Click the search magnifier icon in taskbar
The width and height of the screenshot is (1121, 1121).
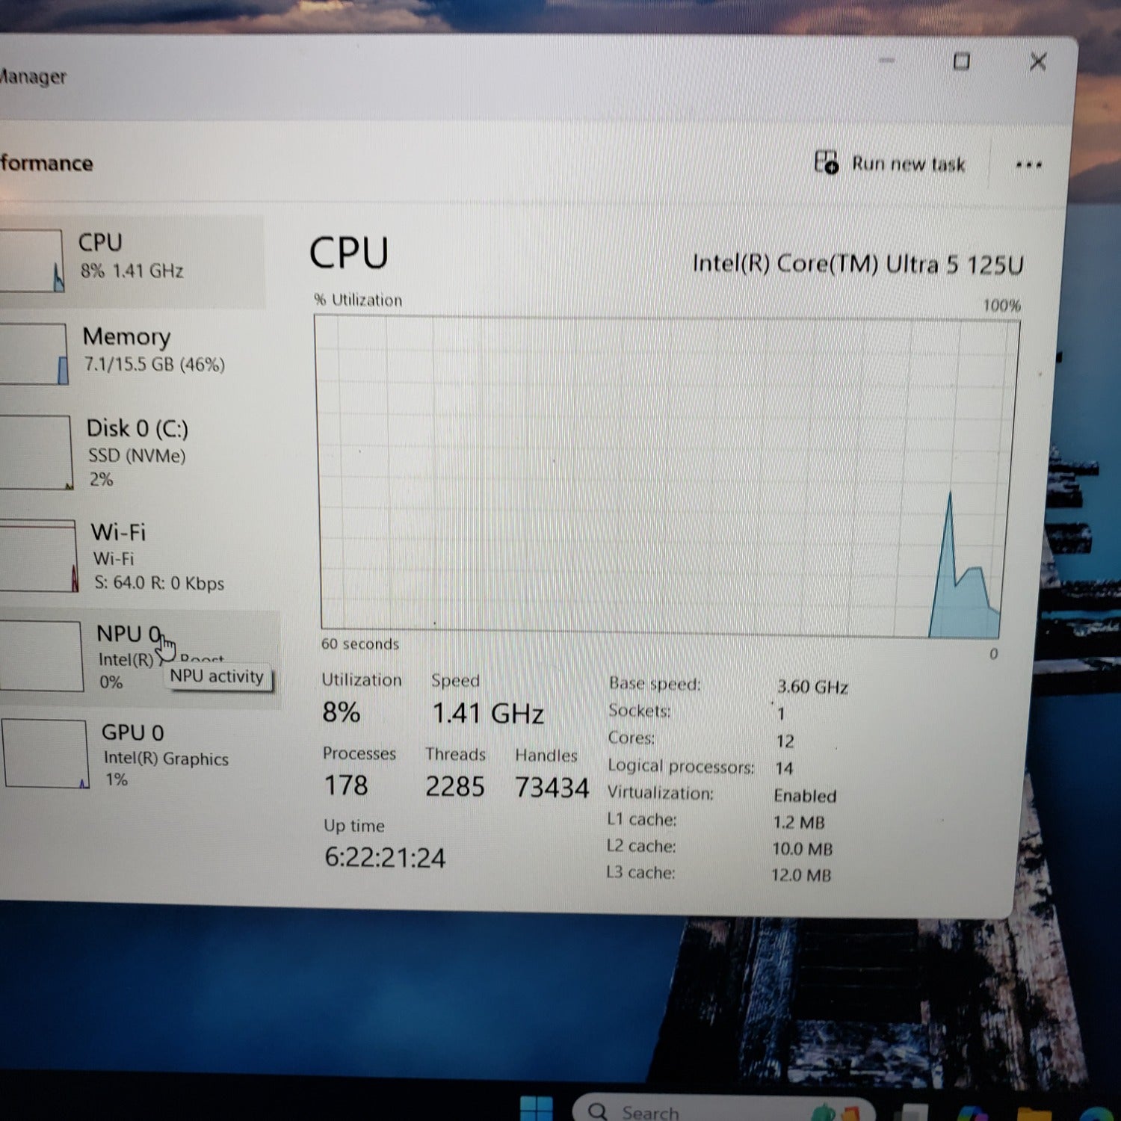(598, 1111)
